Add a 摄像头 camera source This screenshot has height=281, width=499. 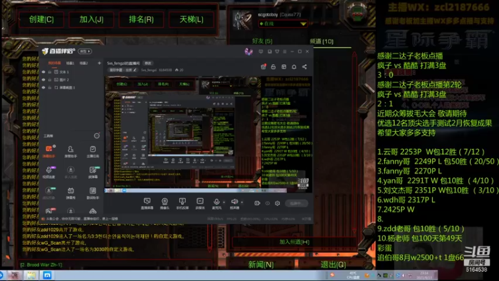tap(165, 204)
